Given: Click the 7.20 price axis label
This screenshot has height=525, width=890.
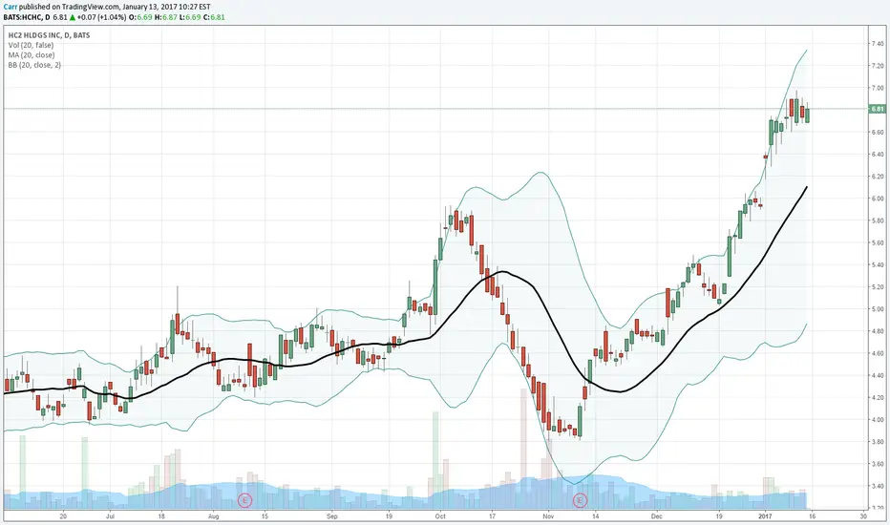Looking at the screenshot, I should 877,66.
